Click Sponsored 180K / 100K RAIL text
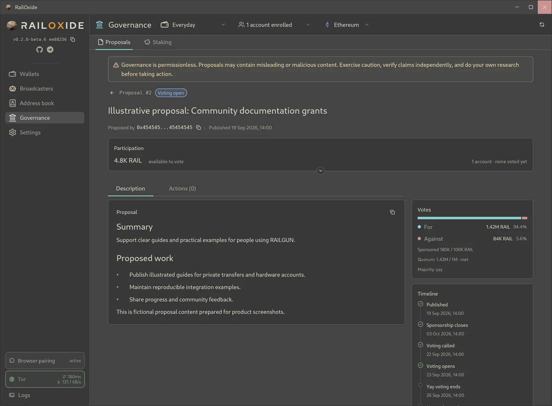This screenshot has width=552, height=406. click(445, 250)
